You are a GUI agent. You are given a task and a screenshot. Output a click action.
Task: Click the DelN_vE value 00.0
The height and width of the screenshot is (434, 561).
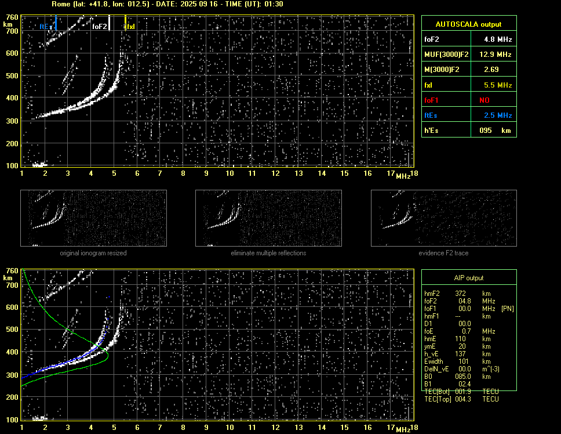tap(465, 369)
